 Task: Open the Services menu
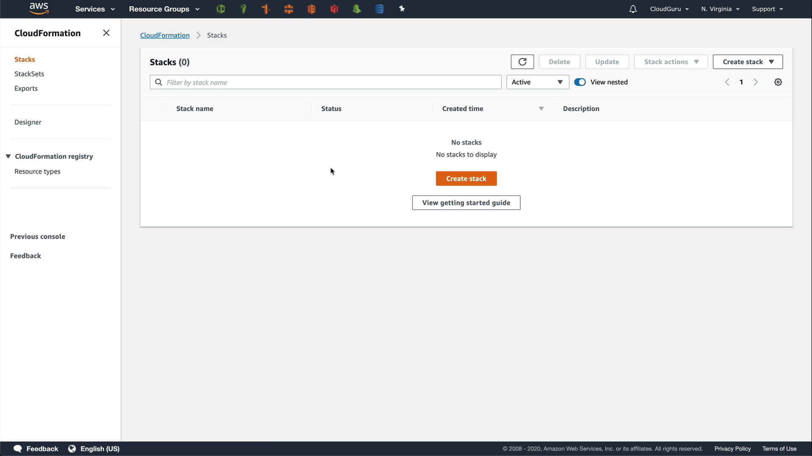tap(95, 9)
